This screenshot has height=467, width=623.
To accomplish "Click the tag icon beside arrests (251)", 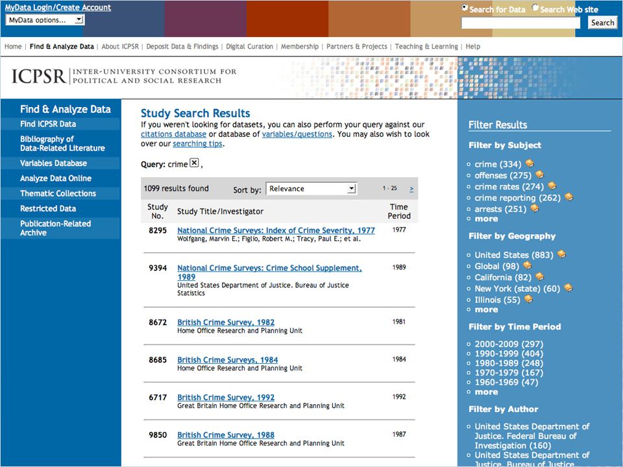I will (x=534, y=208).
